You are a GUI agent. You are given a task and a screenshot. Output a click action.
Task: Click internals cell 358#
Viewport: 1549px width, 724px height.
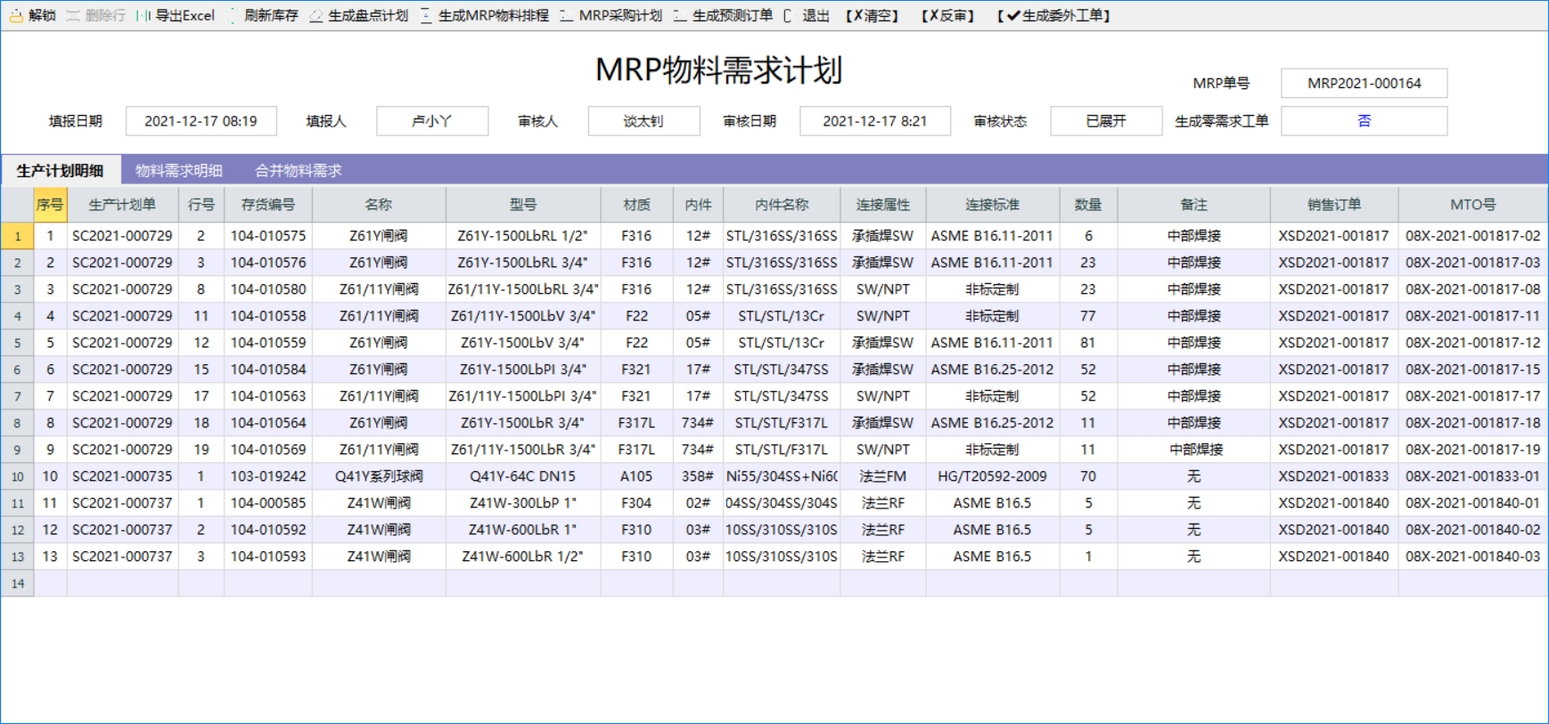coord(698,476)
